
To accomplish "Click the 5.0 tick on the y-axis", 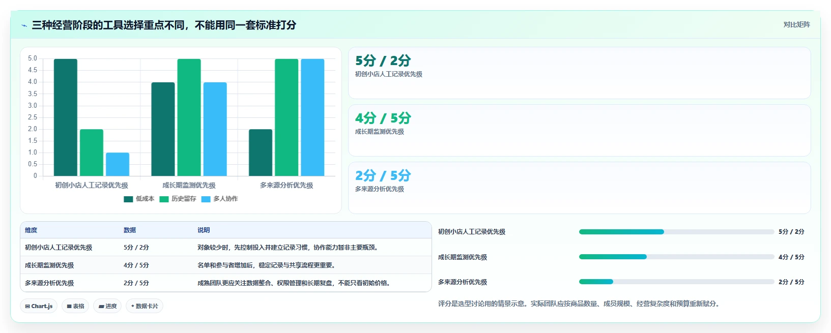I will click(33, 58).
